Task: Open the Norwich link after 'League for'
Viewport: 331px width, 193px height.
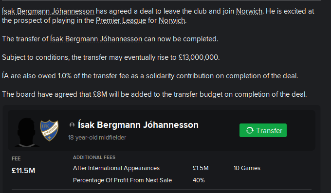Action: [x=172, y=20]
